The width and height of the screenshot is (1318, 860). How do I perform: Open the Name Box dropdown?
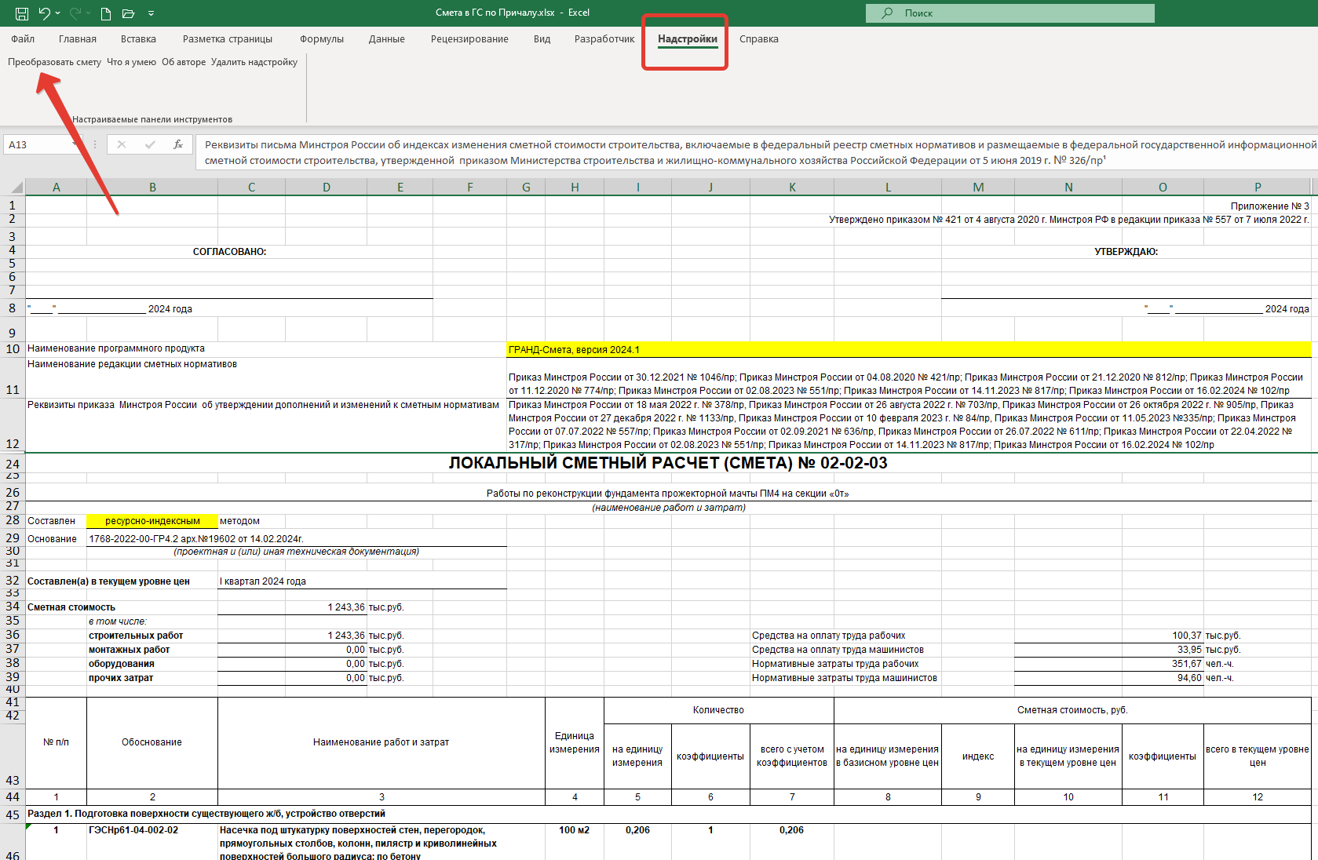(75, 144)
